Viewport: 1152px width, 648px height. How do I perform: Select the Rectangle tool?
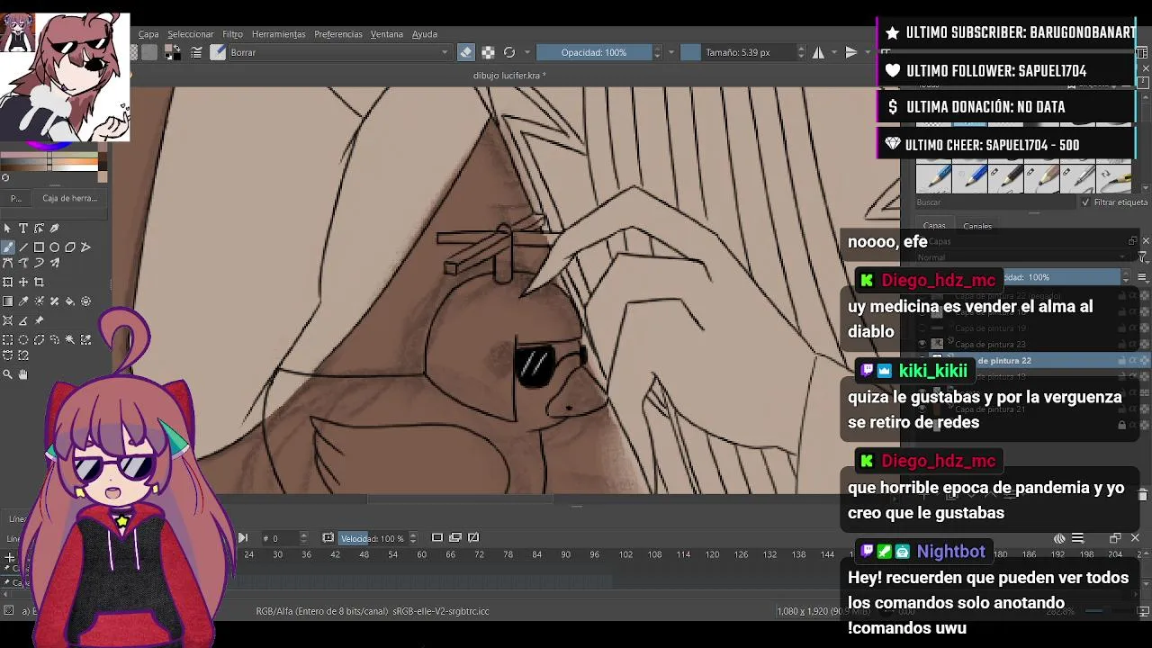pyautogui.click(x=39, y=247)
